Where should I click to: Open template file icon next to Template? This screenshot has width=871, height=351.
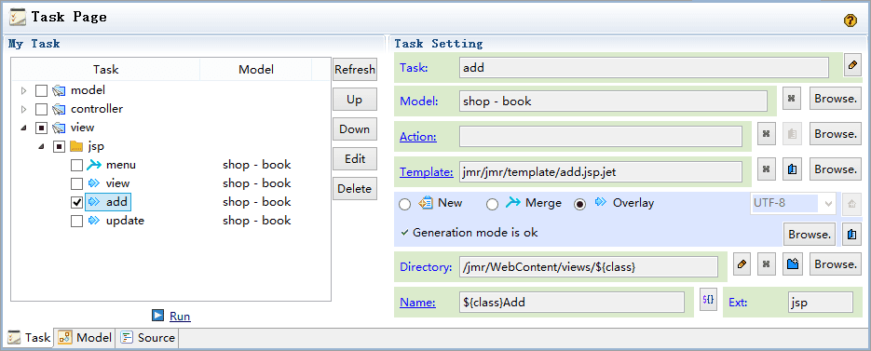(x=792, y=169)
